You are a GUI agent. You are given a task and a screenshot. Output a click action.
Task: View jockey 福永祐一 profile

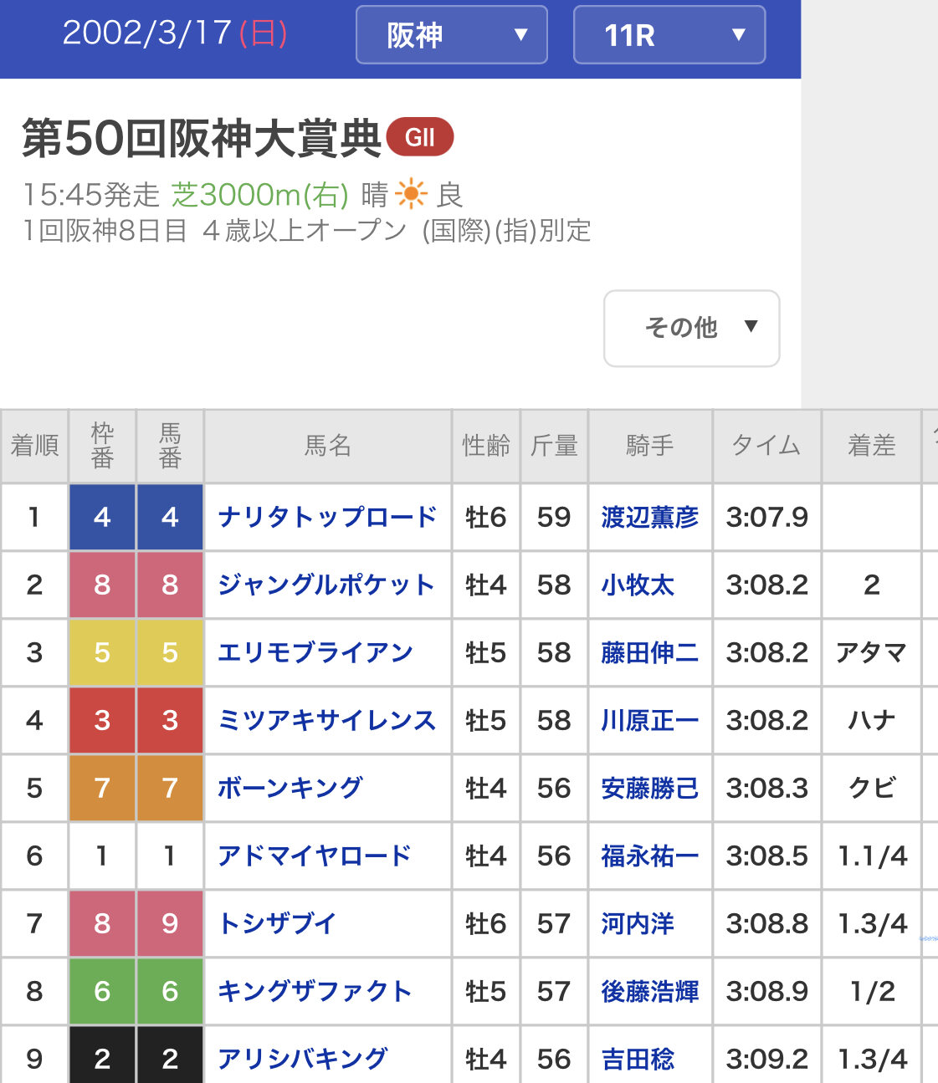click(649, 856)
